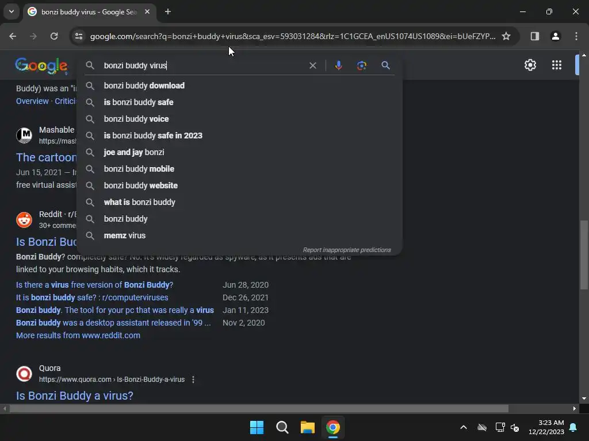Show hidden system tray icons
The height and width of the screenshot is (441, 589).
464,427
